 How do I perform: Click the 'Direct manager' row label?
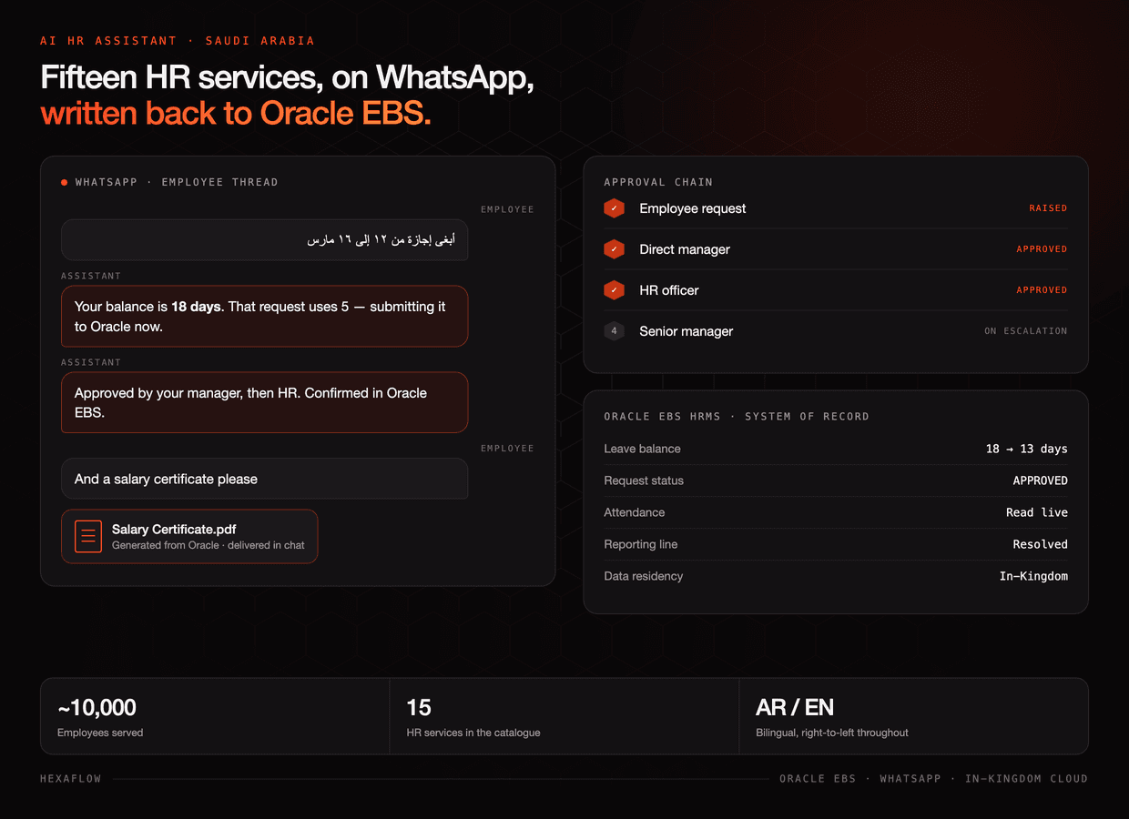pyautogui.click(x=685, y=249)
